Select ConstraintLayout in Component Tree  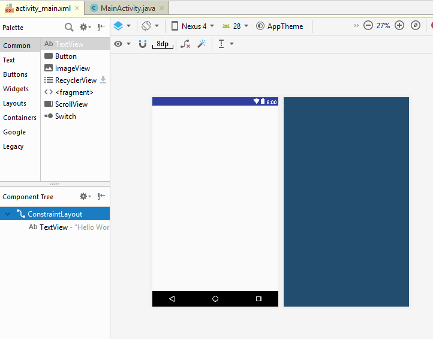point(55,214)
